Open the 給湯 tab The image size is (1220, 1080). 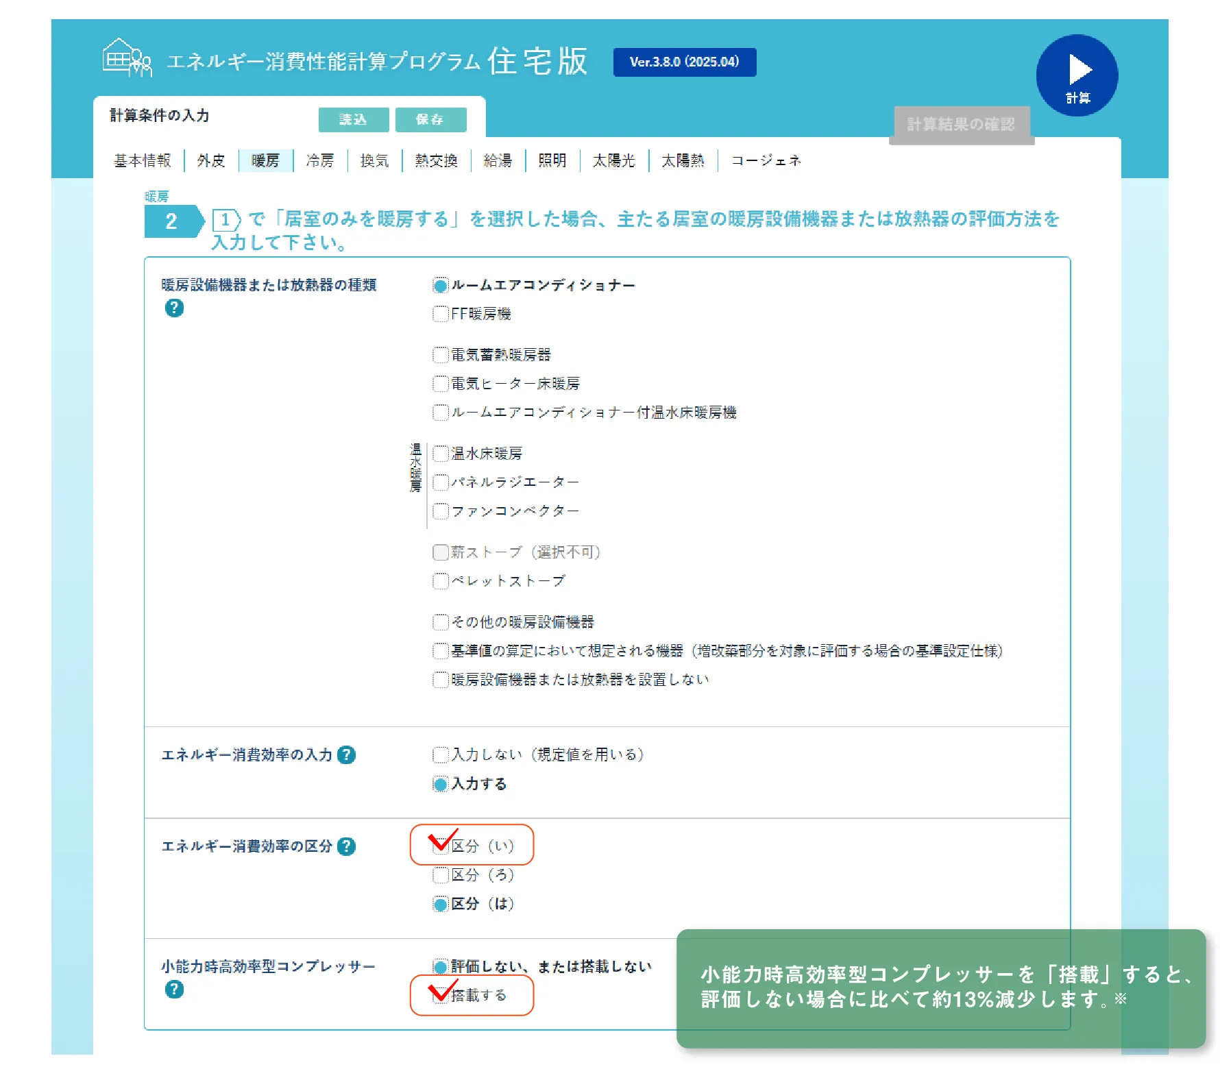click(498, 160)
